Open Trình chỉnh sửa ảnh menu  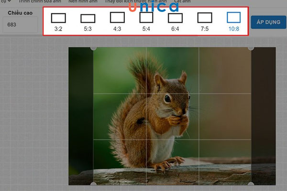[40, 1]
